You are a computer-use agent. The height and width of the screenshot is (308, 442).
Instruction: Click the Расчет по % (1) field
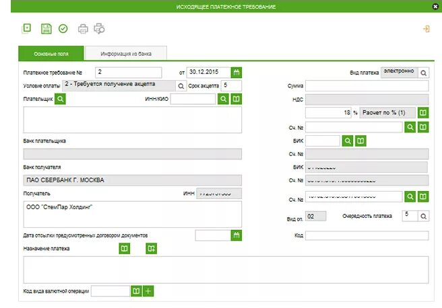[387, 112]
